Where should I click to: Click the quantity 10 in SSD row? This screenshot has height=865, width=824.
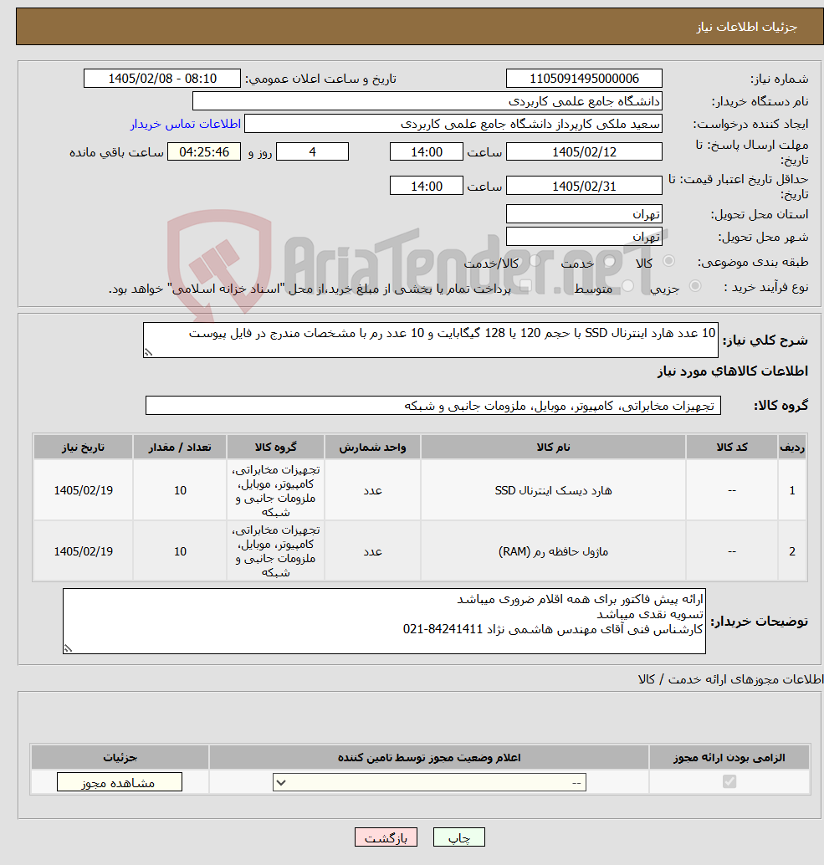click(180, 490)
